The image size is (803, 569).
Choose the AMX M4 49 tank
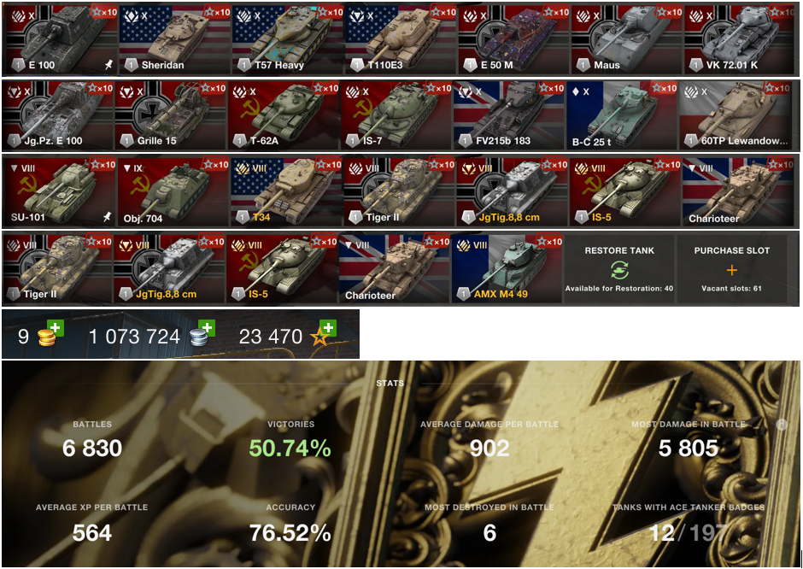(507, 268)
